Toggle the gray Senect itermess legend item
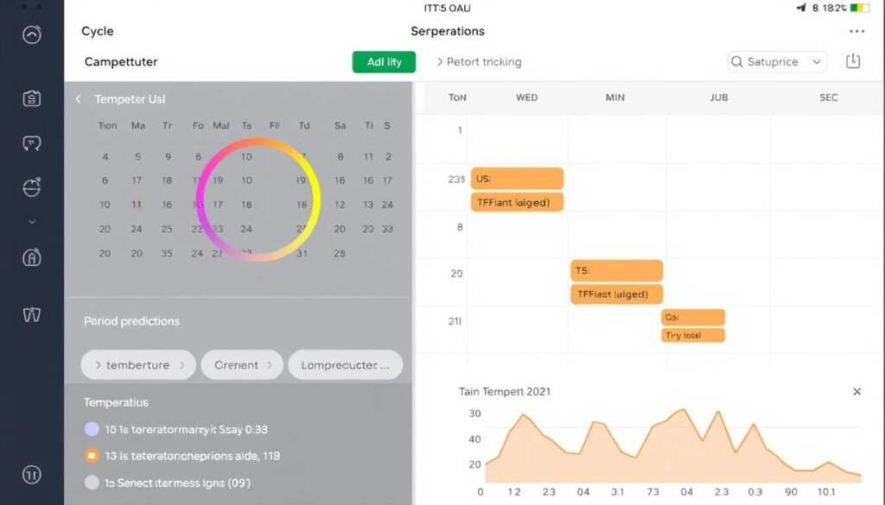 pyautogui.click(x=90, y=483)
